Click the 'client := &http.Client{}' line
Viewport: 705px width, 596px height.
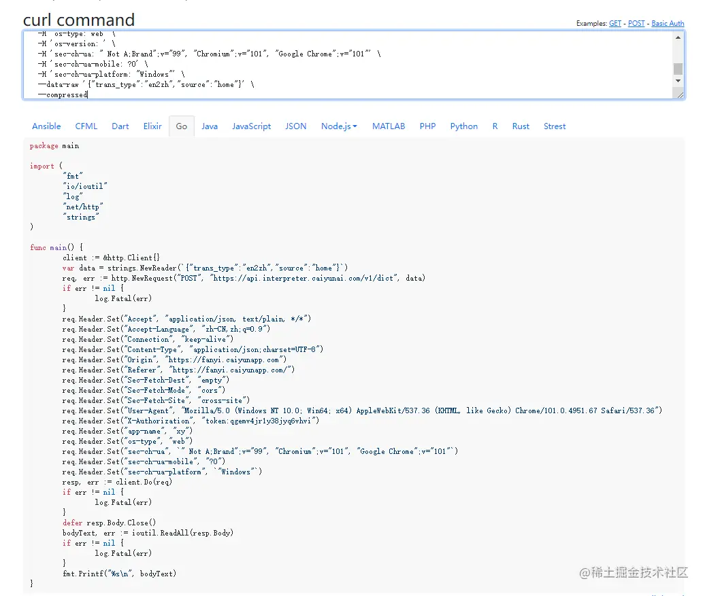tap(111, 258)
